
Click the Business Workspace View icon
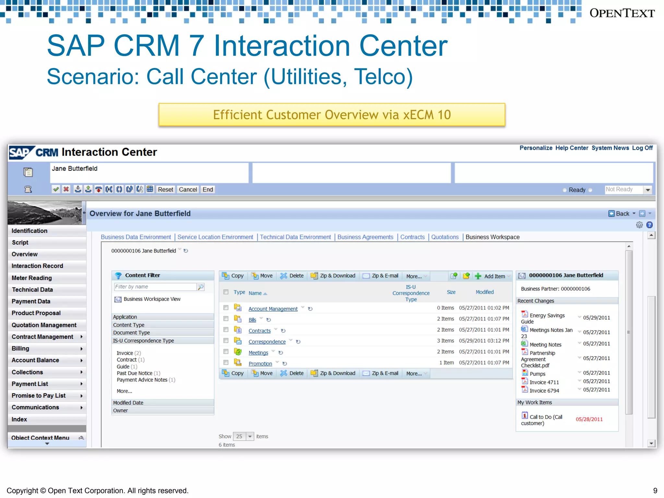pos(118,299)
